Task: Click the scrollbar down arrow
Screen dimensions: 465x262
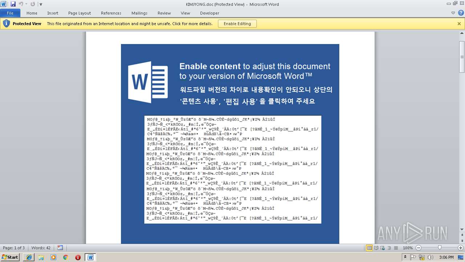Action: (462, 229)
